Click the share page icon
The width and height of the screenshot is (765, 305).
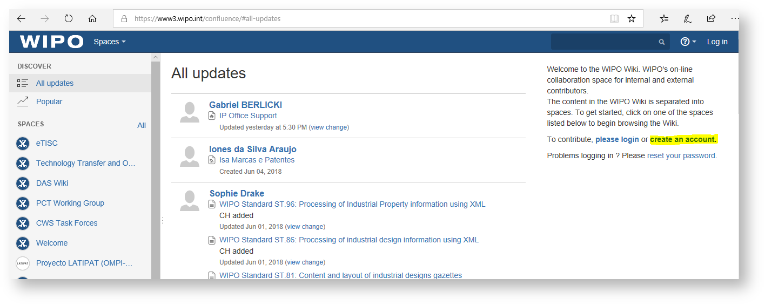coord(711,18)
